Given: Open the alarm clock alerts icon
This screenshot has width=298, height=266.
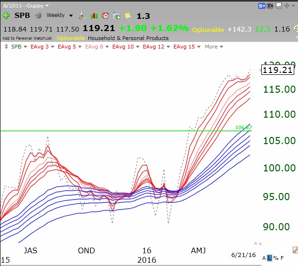Looking at the screenshot, I should (x=105, y=16).
